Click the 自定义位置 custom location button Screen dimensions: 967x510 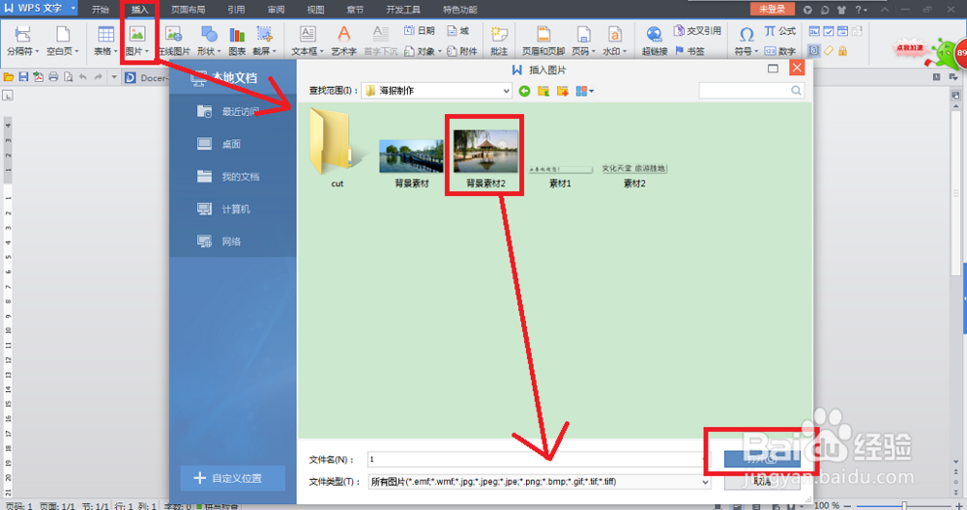click(x=232, y=478)
